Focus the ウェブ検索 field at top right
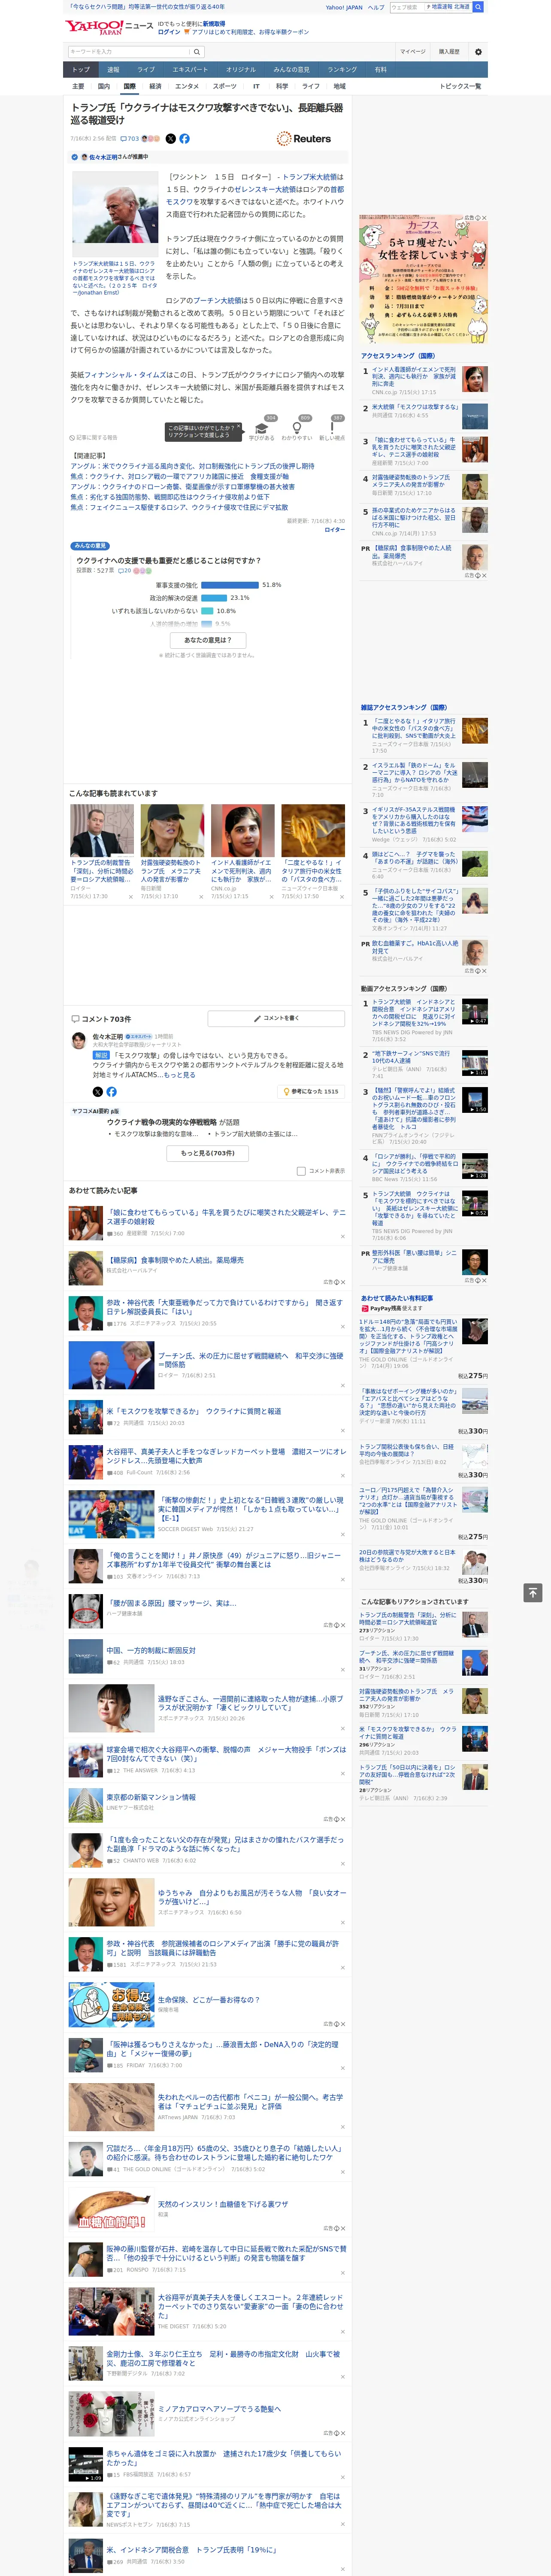The image size is (551, 2576). pos(407,7)
